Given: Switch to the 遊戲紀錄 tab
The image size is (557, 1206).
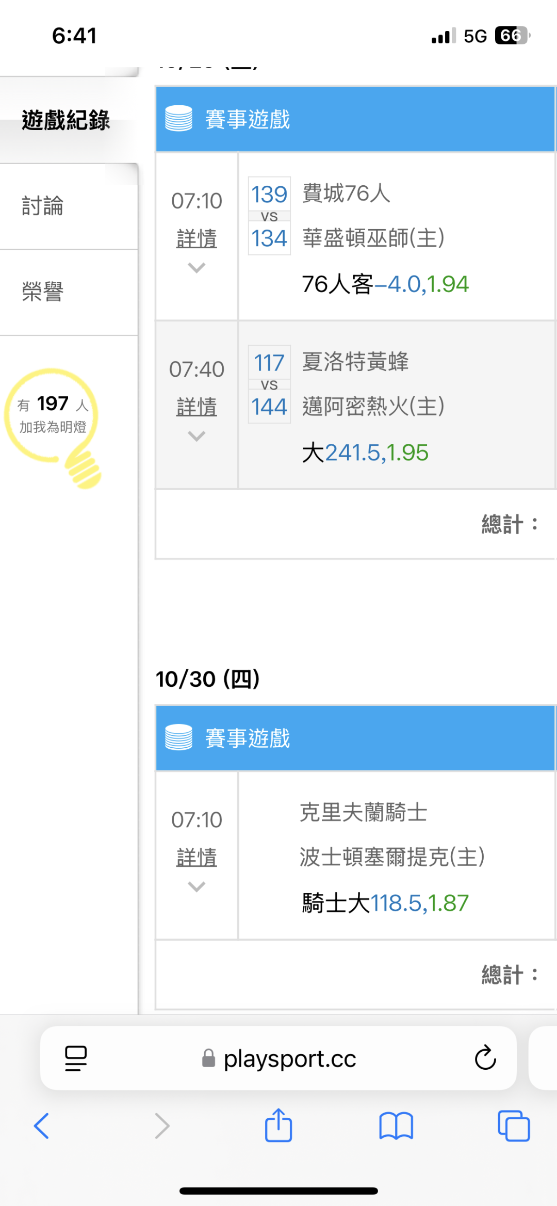Looking at the screenshot, I should pyautogui.click(x=66, y=120).
